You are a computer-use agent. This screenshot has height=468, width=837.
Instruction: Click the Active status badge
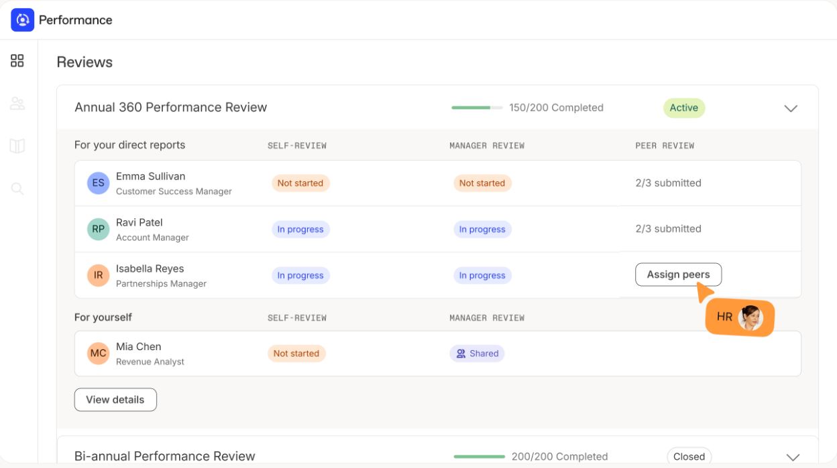tap(683, 108)
